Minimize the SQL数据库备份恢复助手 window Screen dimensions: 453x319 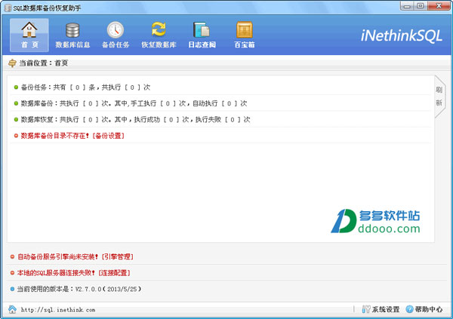408,6
